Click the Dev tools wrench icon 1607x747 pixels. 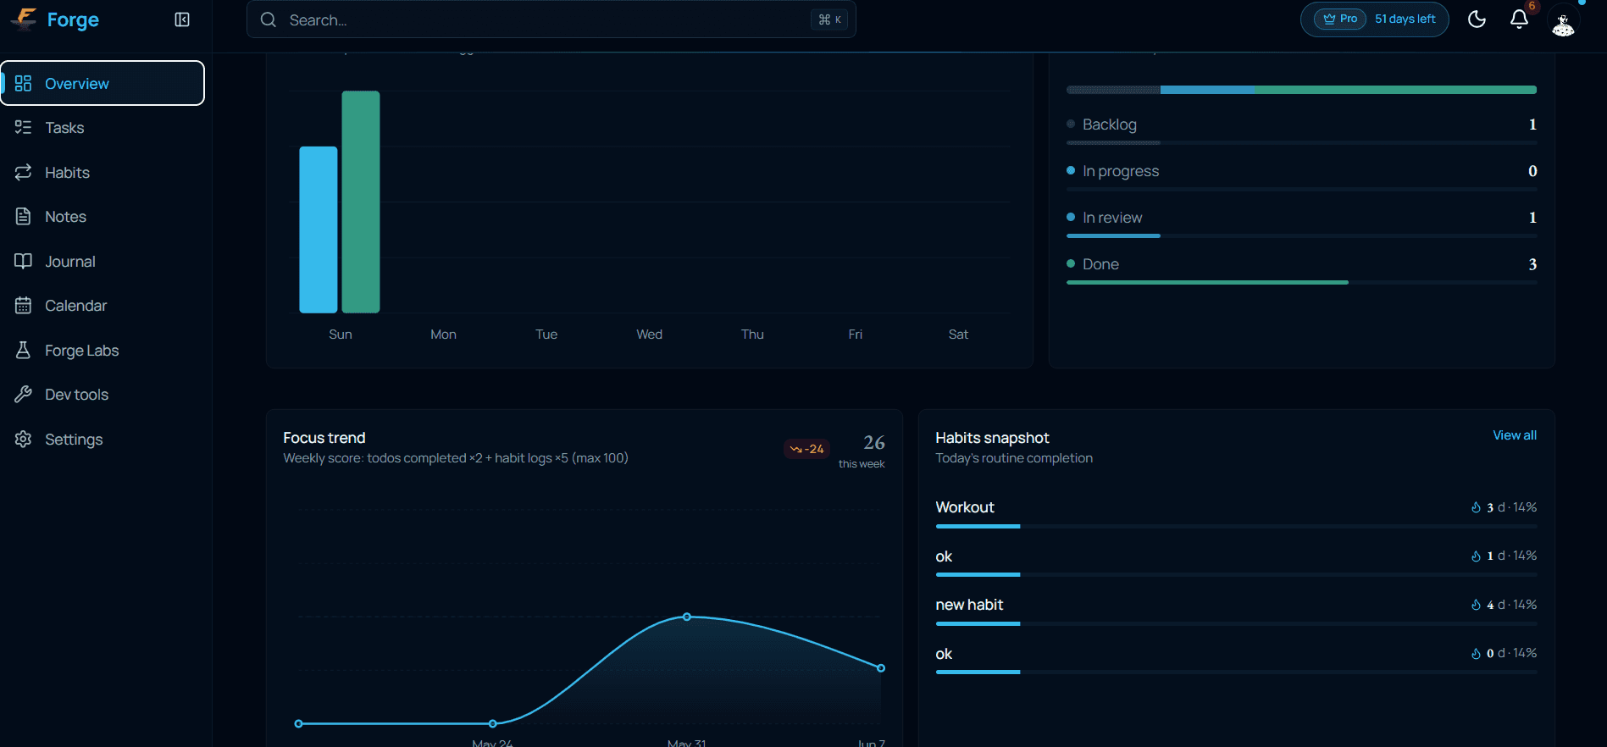pyautogui.click(x=24, y=394)
